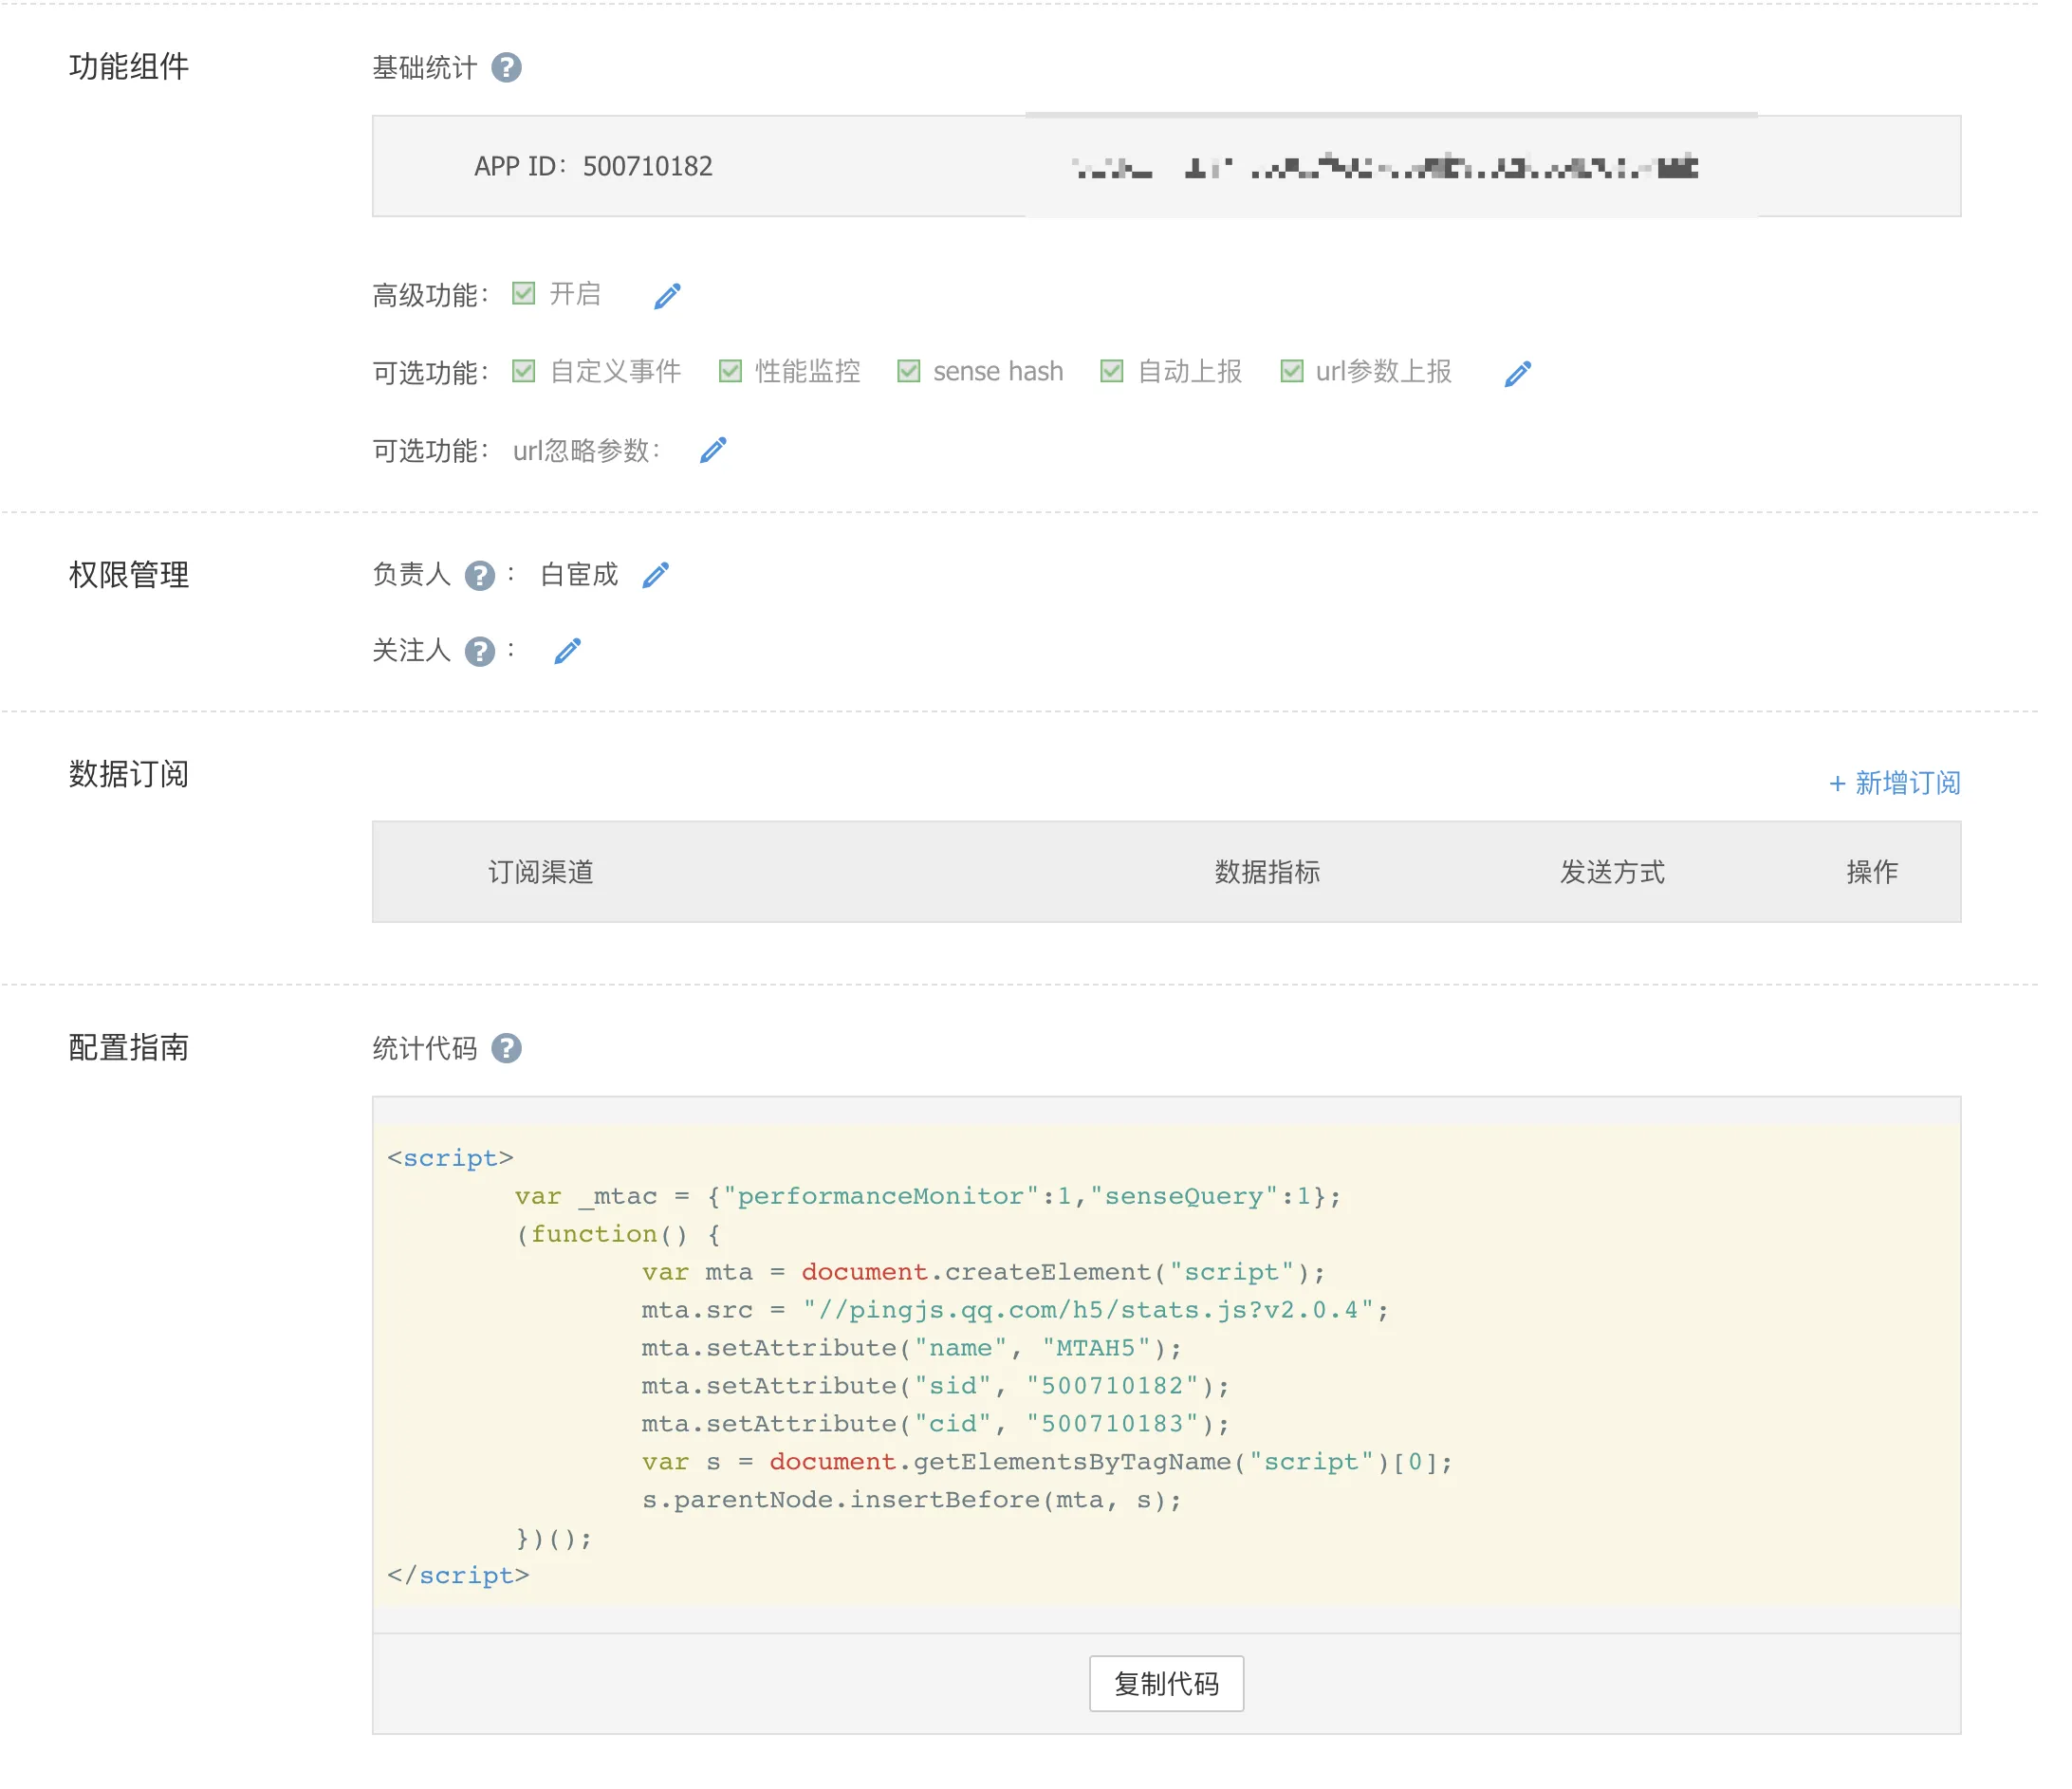
Task: Click help icon beside 负责人
Action: point(480,576)
